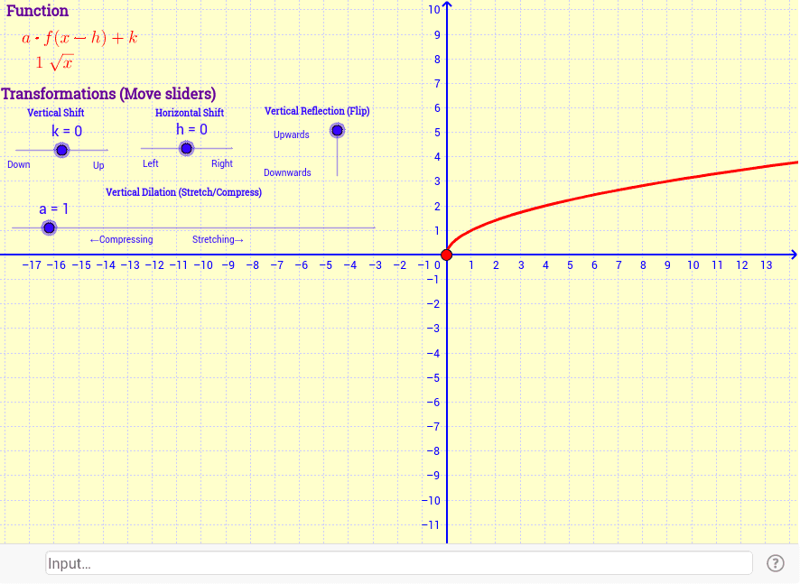Click the 'Vertical Shift' label
The image size is (800, 584).
(56, 113)
